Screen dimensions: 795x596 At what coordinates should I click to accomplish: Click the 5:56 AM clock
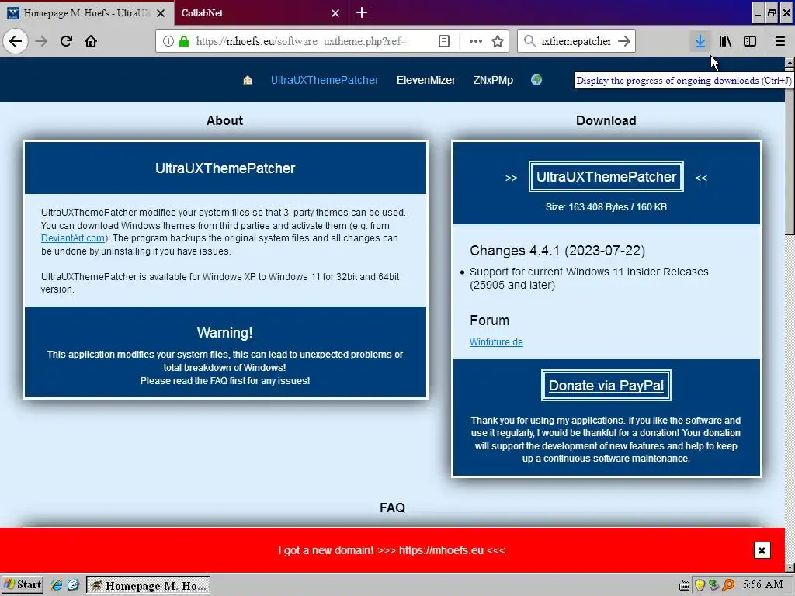762,585
